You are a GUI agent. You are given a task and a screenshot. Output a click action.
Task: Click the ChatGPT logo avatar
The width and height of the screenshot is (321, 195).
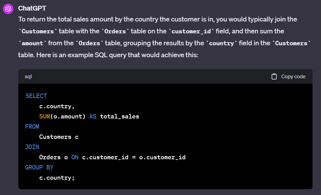coord(8,9)
